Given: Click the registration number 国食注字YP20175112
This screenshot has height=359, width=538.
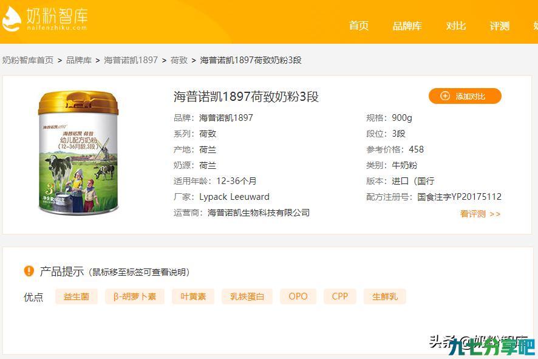Looking at the screenshot, I should [460, 197].
